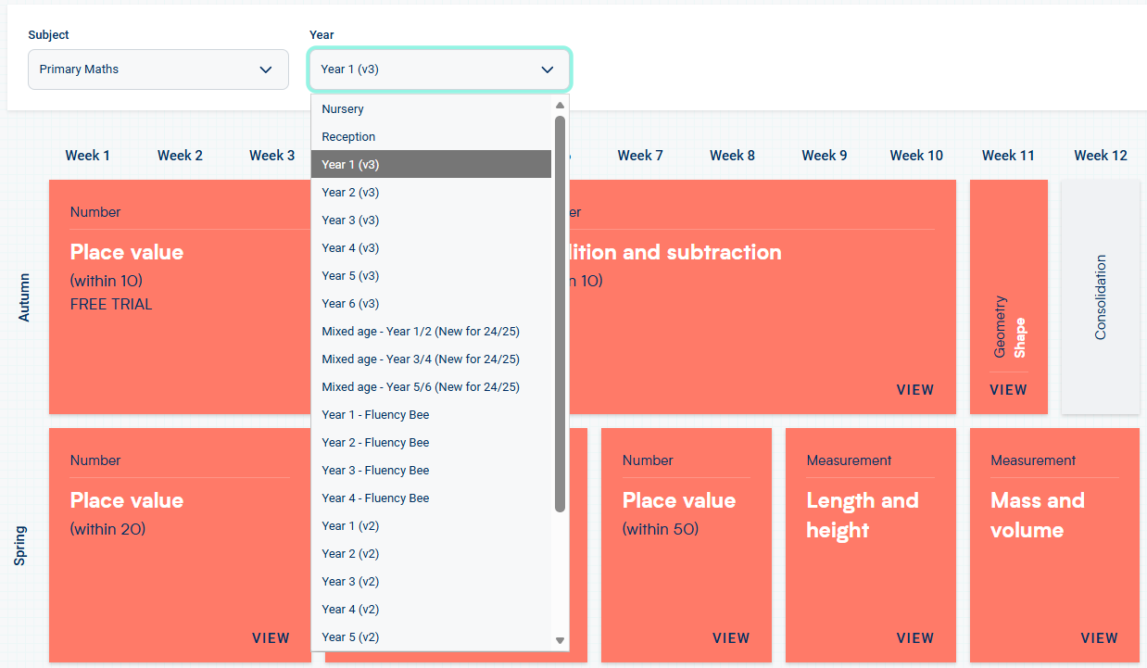Click the Consolidation week 12 block
Viewport: 1147px width, 668px height.
[x=1100, y=296]
